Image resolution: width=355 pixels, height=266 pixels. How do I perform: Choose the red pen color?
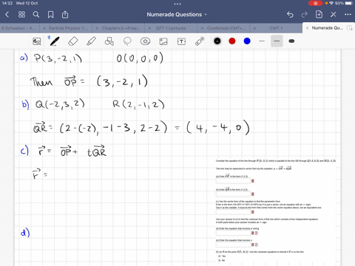point(232,41)
